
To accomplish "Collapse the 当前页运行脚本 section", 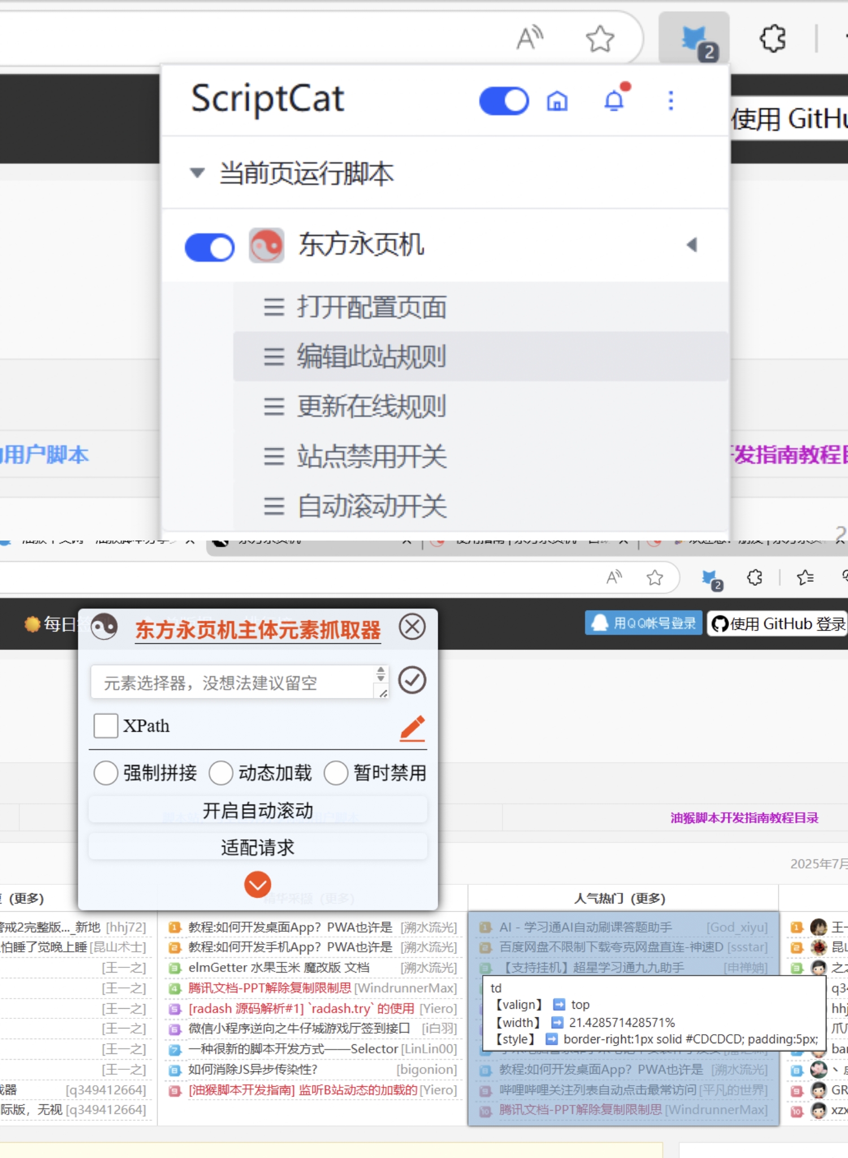I will coord(197,172).
